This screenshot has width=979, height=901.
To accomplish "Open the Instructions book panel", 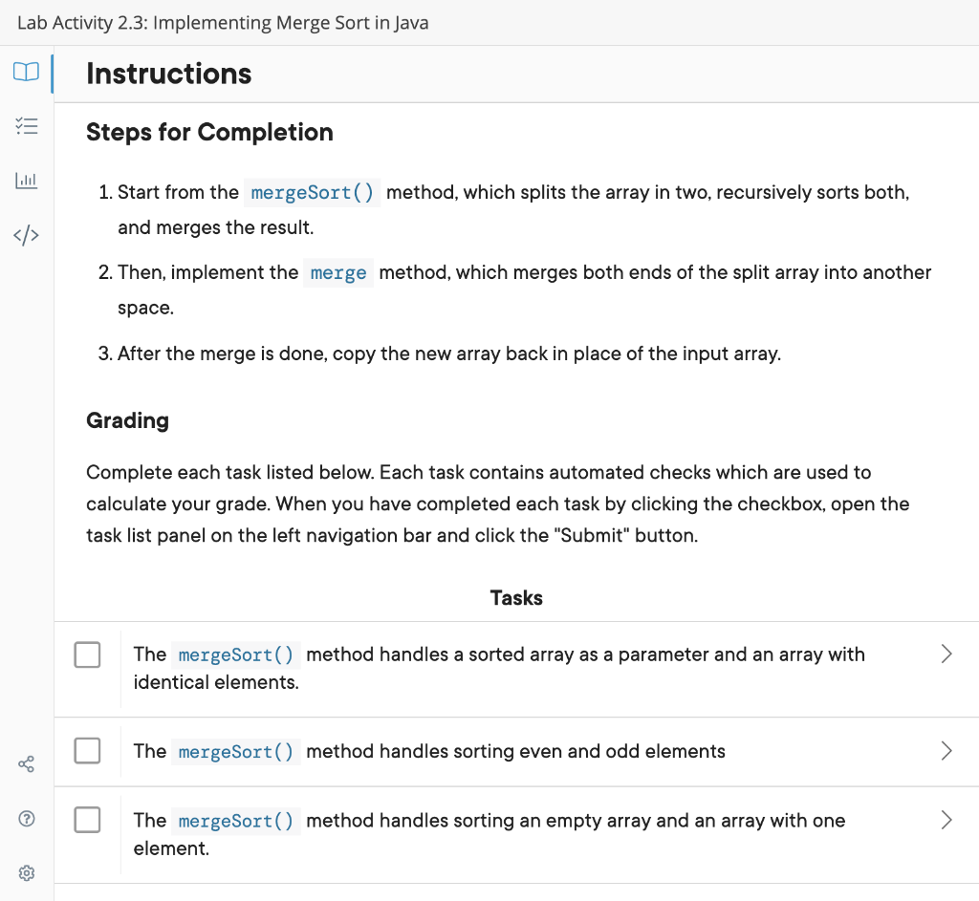I will tap(26, 72).
